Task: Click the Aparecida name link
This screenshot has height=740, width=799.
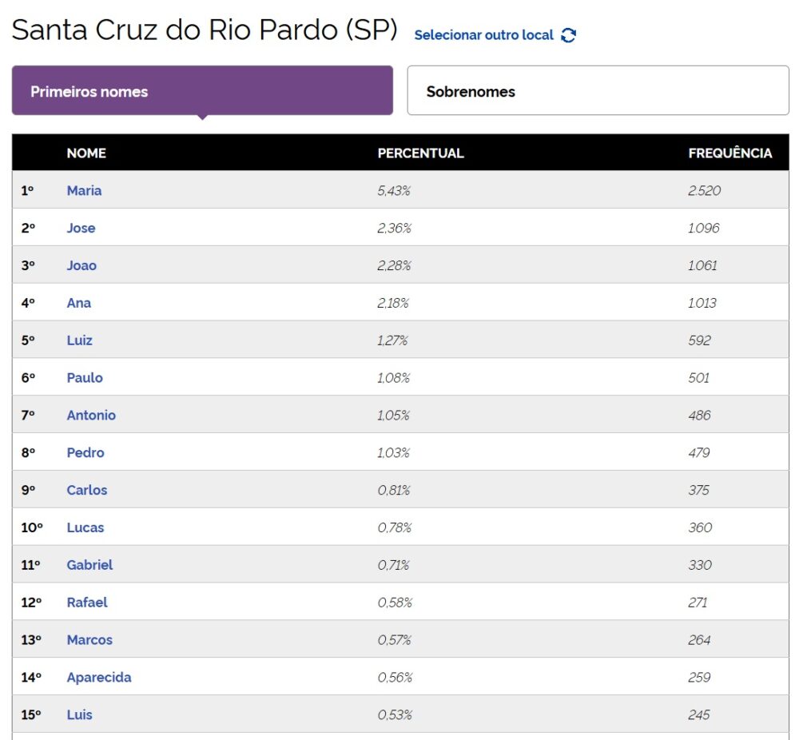Action: [x=99, y=678]
